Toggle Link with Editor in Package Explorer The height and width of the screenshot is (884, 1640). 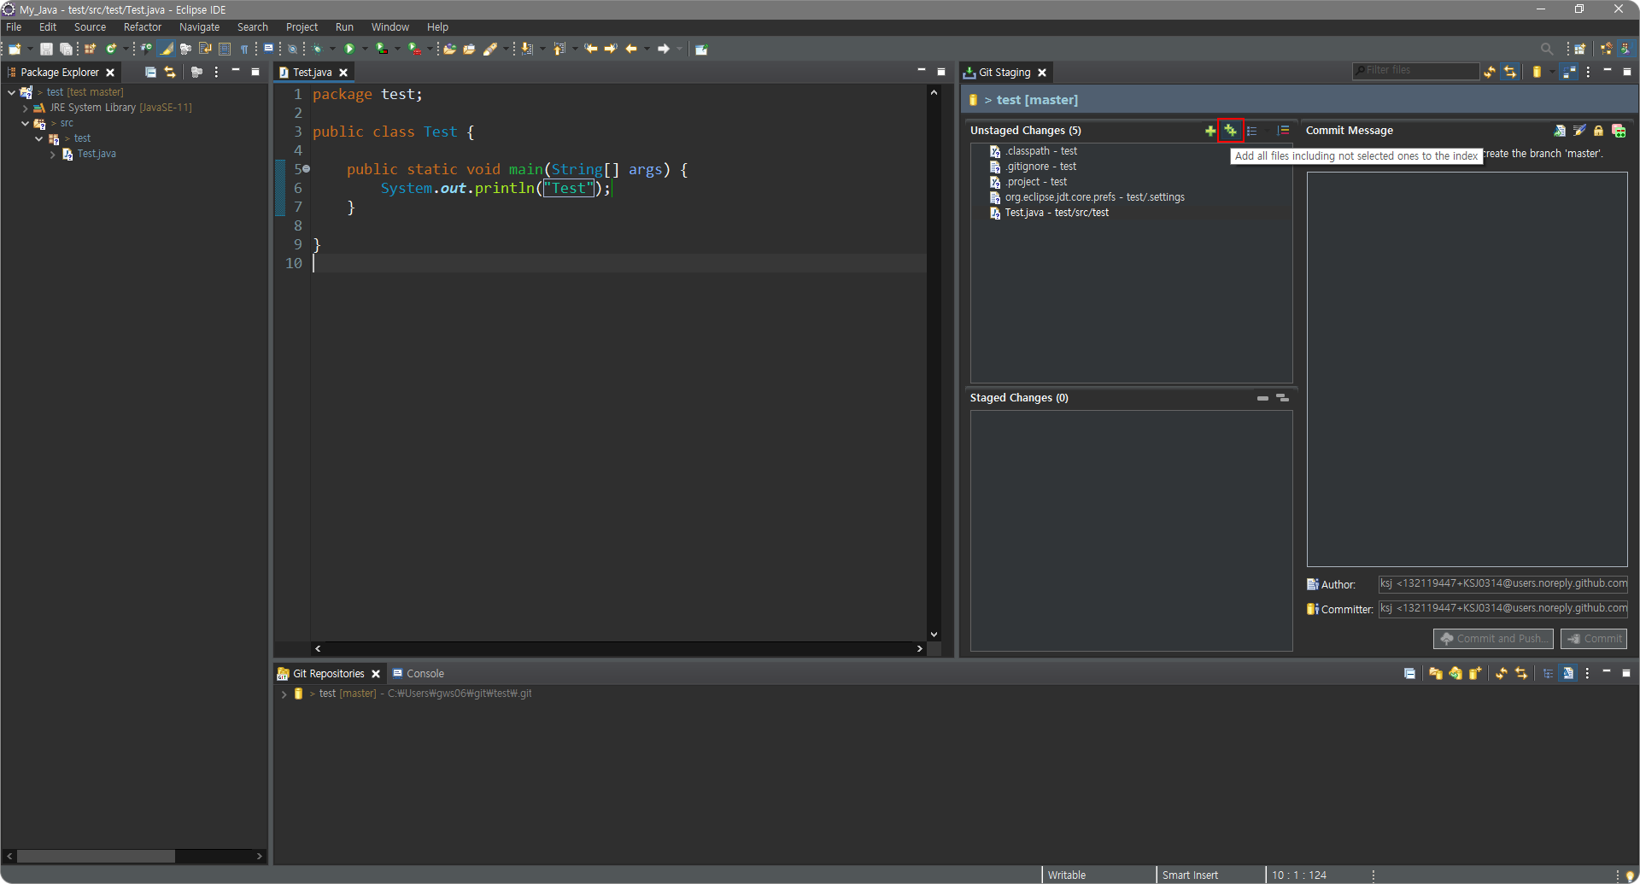click(x=170, y=73)
